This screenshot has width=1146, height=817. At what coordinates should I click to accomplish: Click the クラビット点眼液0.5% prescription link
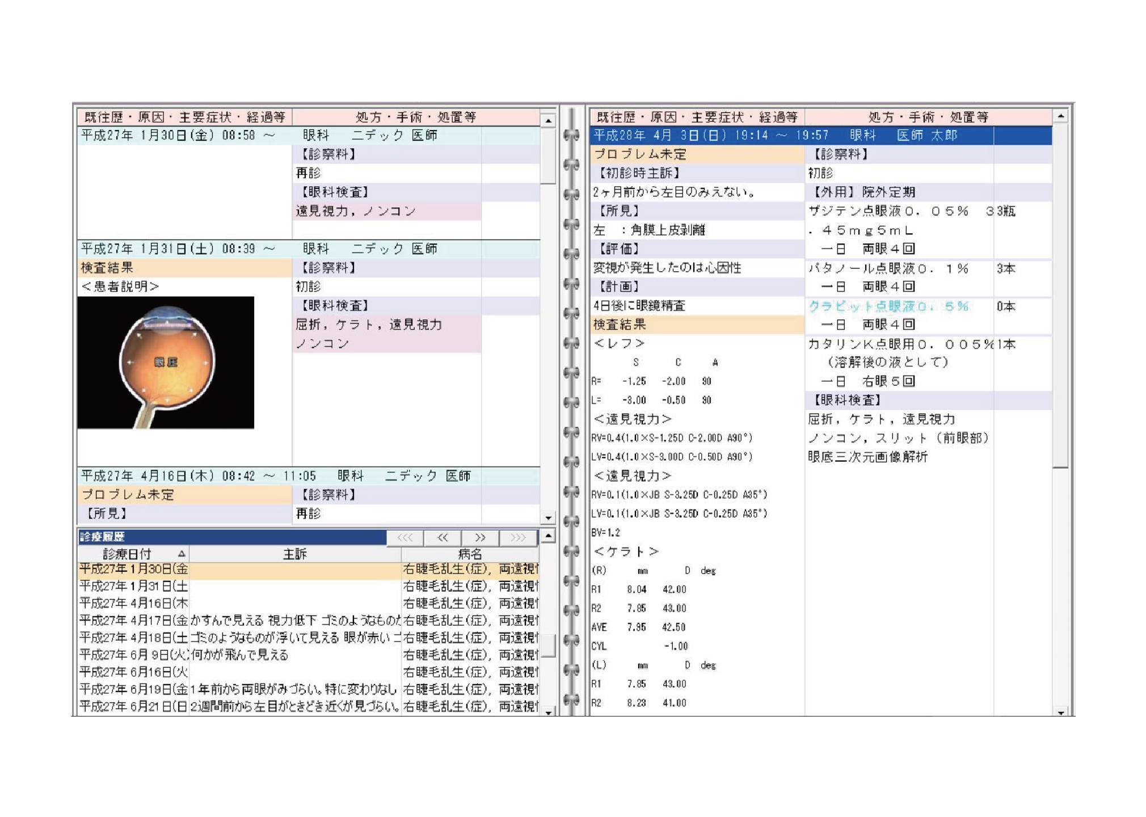[888, 306]
